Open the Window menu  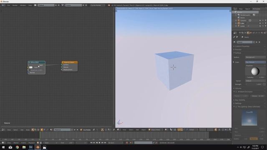23,5
